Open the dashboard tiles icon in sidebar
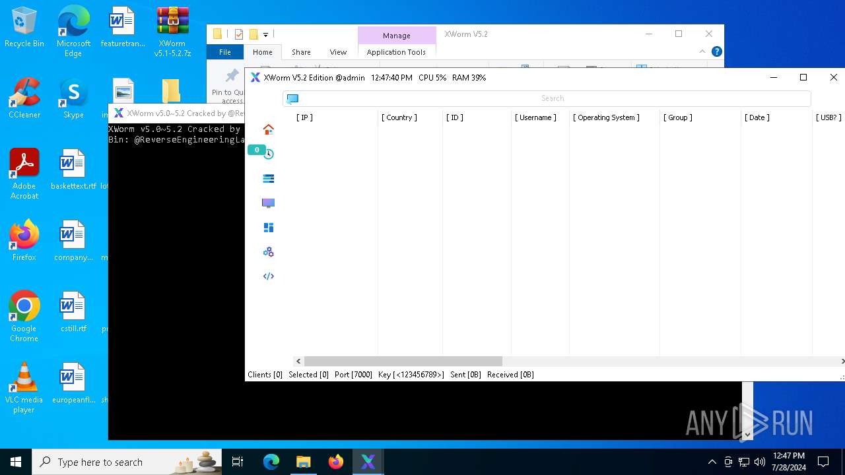The image size is (845, 475). [x=268, y=228]
